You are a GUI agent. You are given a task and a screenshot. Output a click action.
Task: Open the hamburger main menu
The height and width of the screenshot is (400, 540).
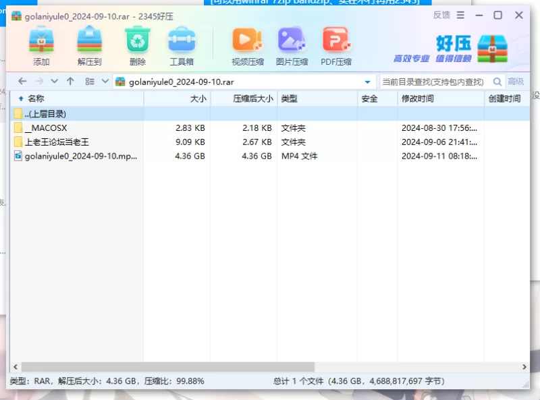(x=460, y=15)
